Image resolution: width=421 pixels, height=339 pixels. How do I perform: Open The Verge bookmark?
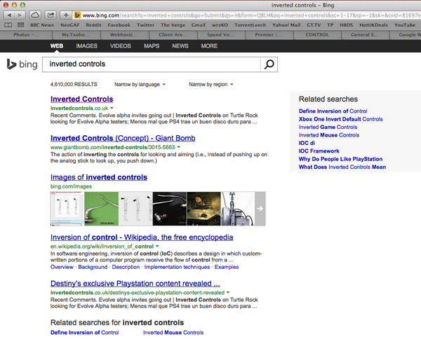coord(173,25)
